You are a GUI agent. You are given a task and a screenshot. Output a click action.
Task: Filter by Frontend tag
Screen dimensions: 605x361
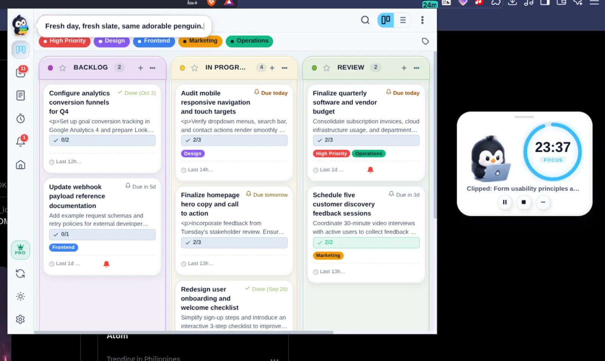(x=154, y=41)
